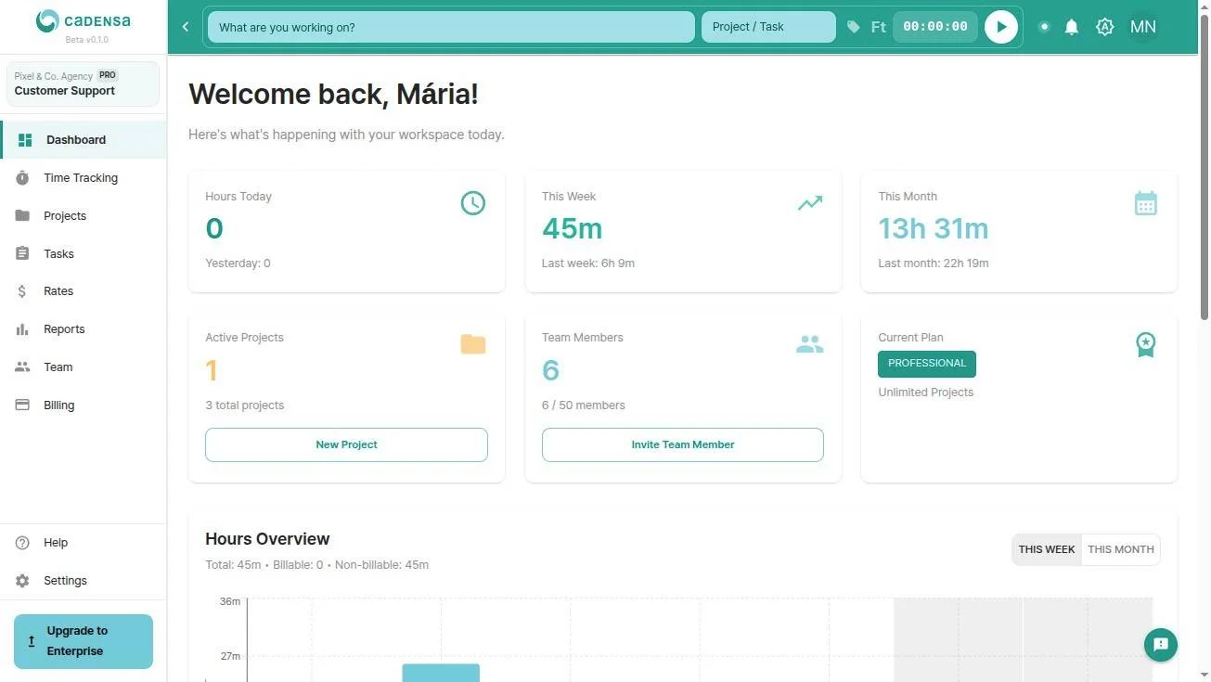Click the 00:00:00 timer display

point(935,27)
